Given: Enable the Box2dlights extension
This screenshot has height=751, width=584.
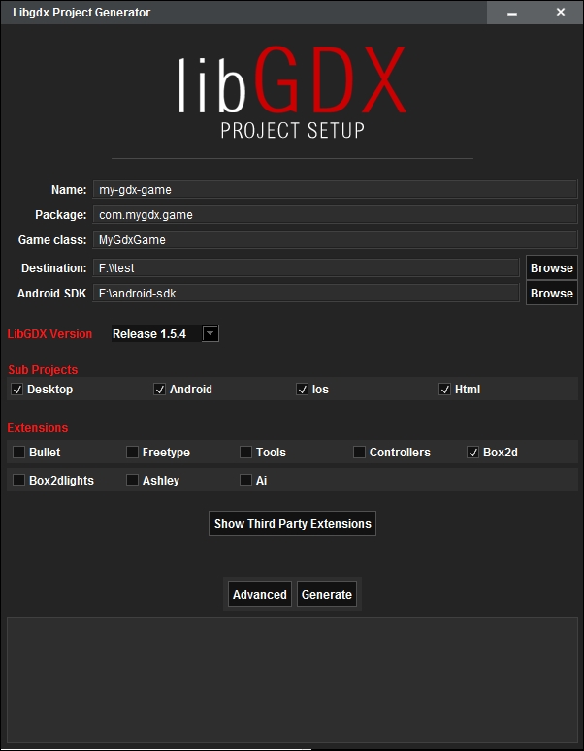Looking at the screenshot, I should pos(18,480).
